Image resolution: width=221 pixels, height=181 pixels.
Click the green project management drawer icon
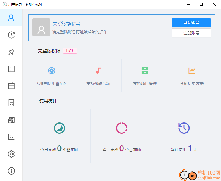[x=145, y=71]
